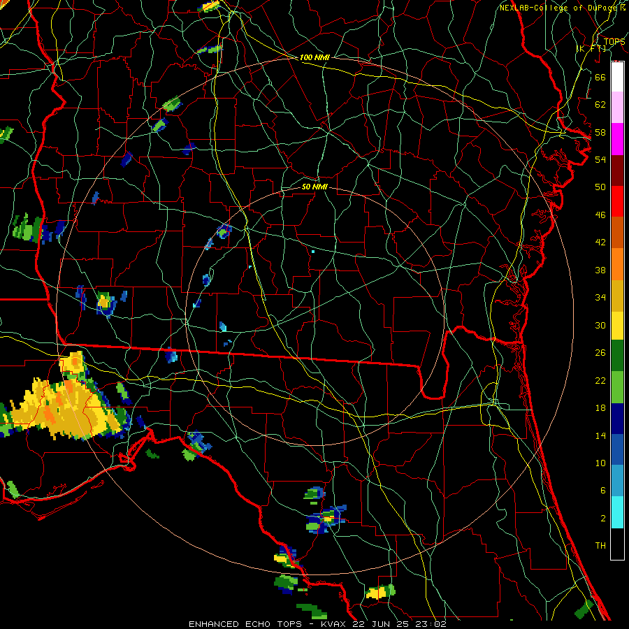Image resolution: width=629 pixels, height=629 pixels.
Task: Click the "14" scale value
Action: coord(600,435)
